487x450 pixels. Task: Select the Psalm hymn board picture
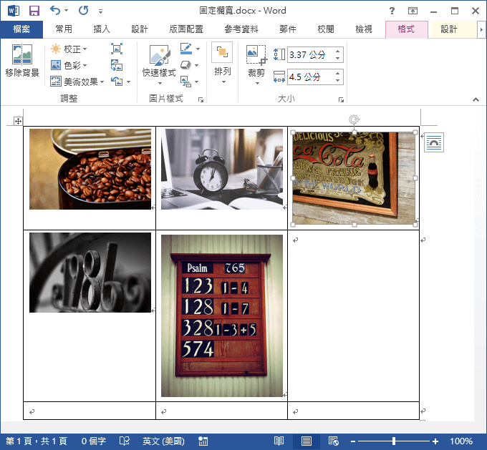(x=222, y=316)
